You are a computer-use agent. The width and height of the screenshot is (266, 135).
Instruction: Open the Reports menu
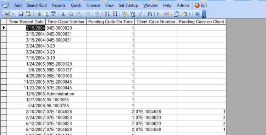[x=59, y=5]
